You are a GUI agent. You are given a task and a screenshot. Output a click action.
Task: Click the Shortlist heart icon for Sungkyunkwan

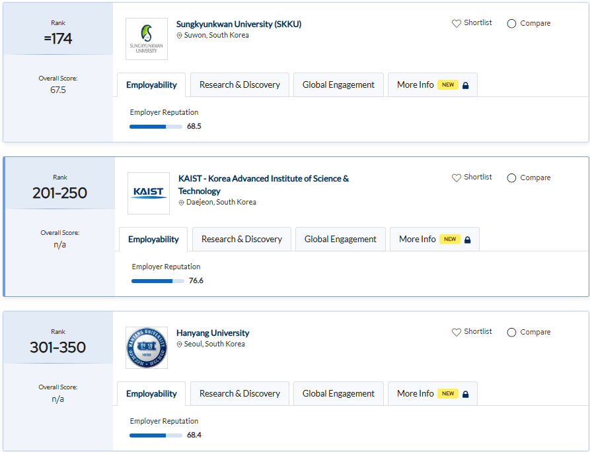[x=456, y=24]
